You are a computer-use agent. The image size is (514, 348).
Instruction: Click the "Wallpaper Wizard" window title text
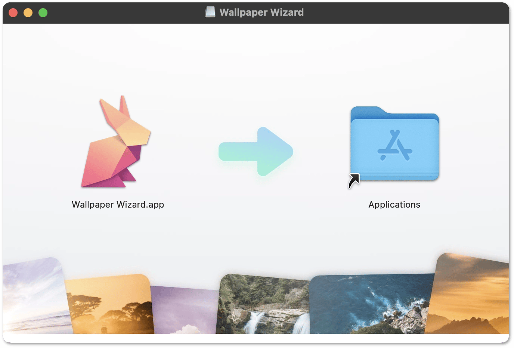coord(261,12)
